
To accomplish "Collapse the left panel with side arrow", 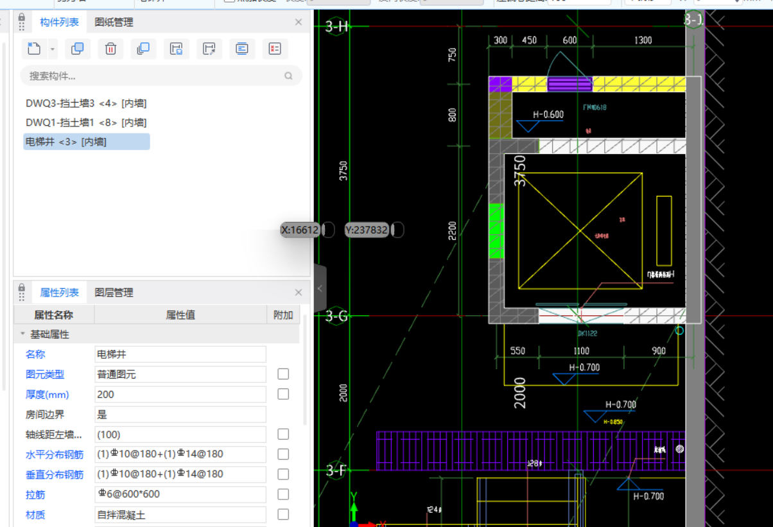I will pos(320,289).
